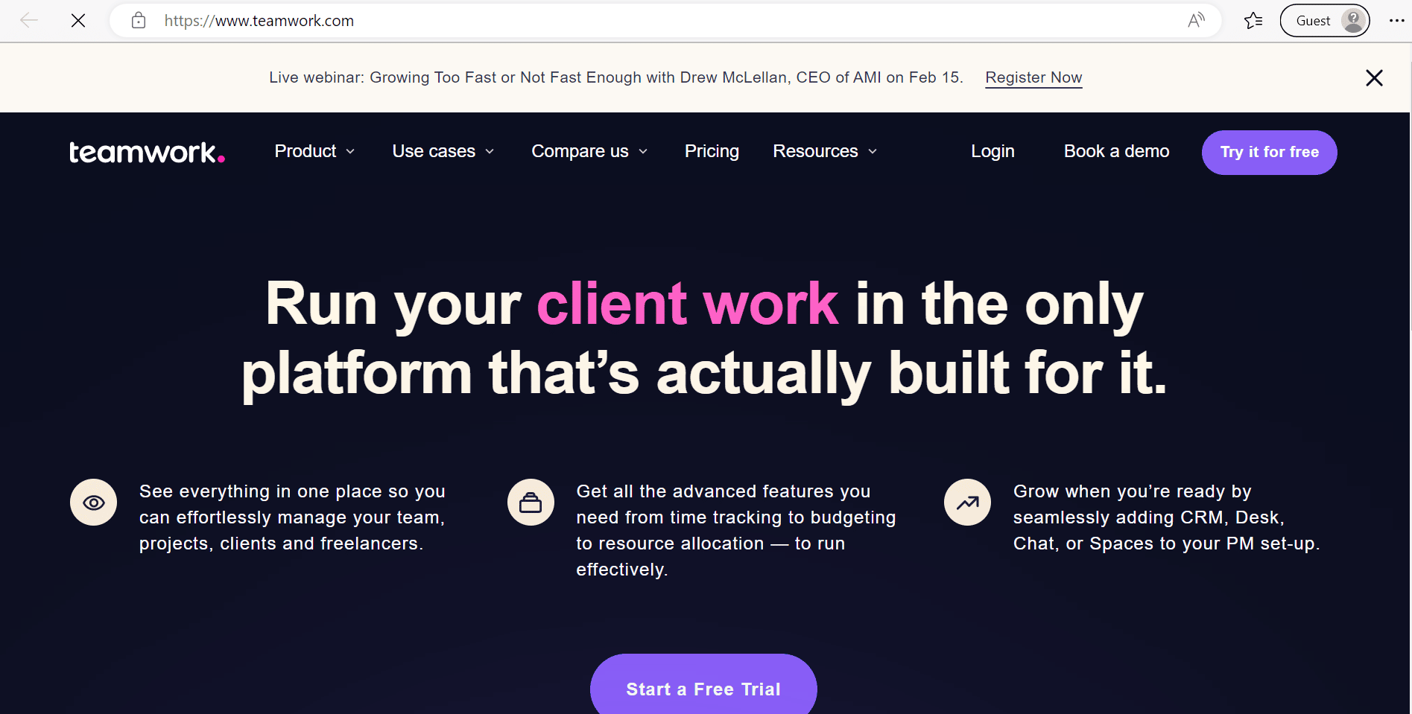Select Book a demo
This screenshot has height=714, width=1412.
click(x=1116, y=151)
